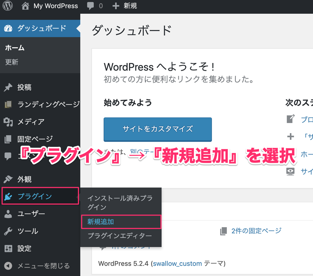
Task: Open the WordPress logo menu in the admin bar
Action: pos(7,6)
